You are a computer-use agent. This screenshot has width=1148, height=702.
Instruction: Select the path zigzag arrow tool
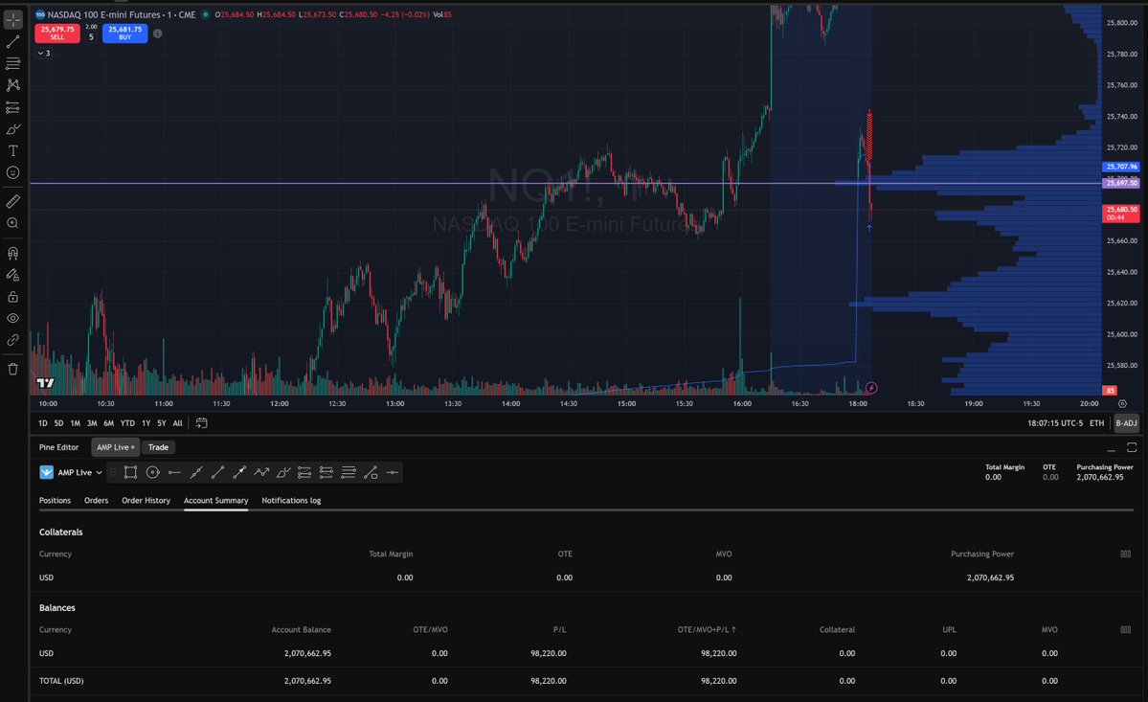pyautogui.click(x=261, y=473)
